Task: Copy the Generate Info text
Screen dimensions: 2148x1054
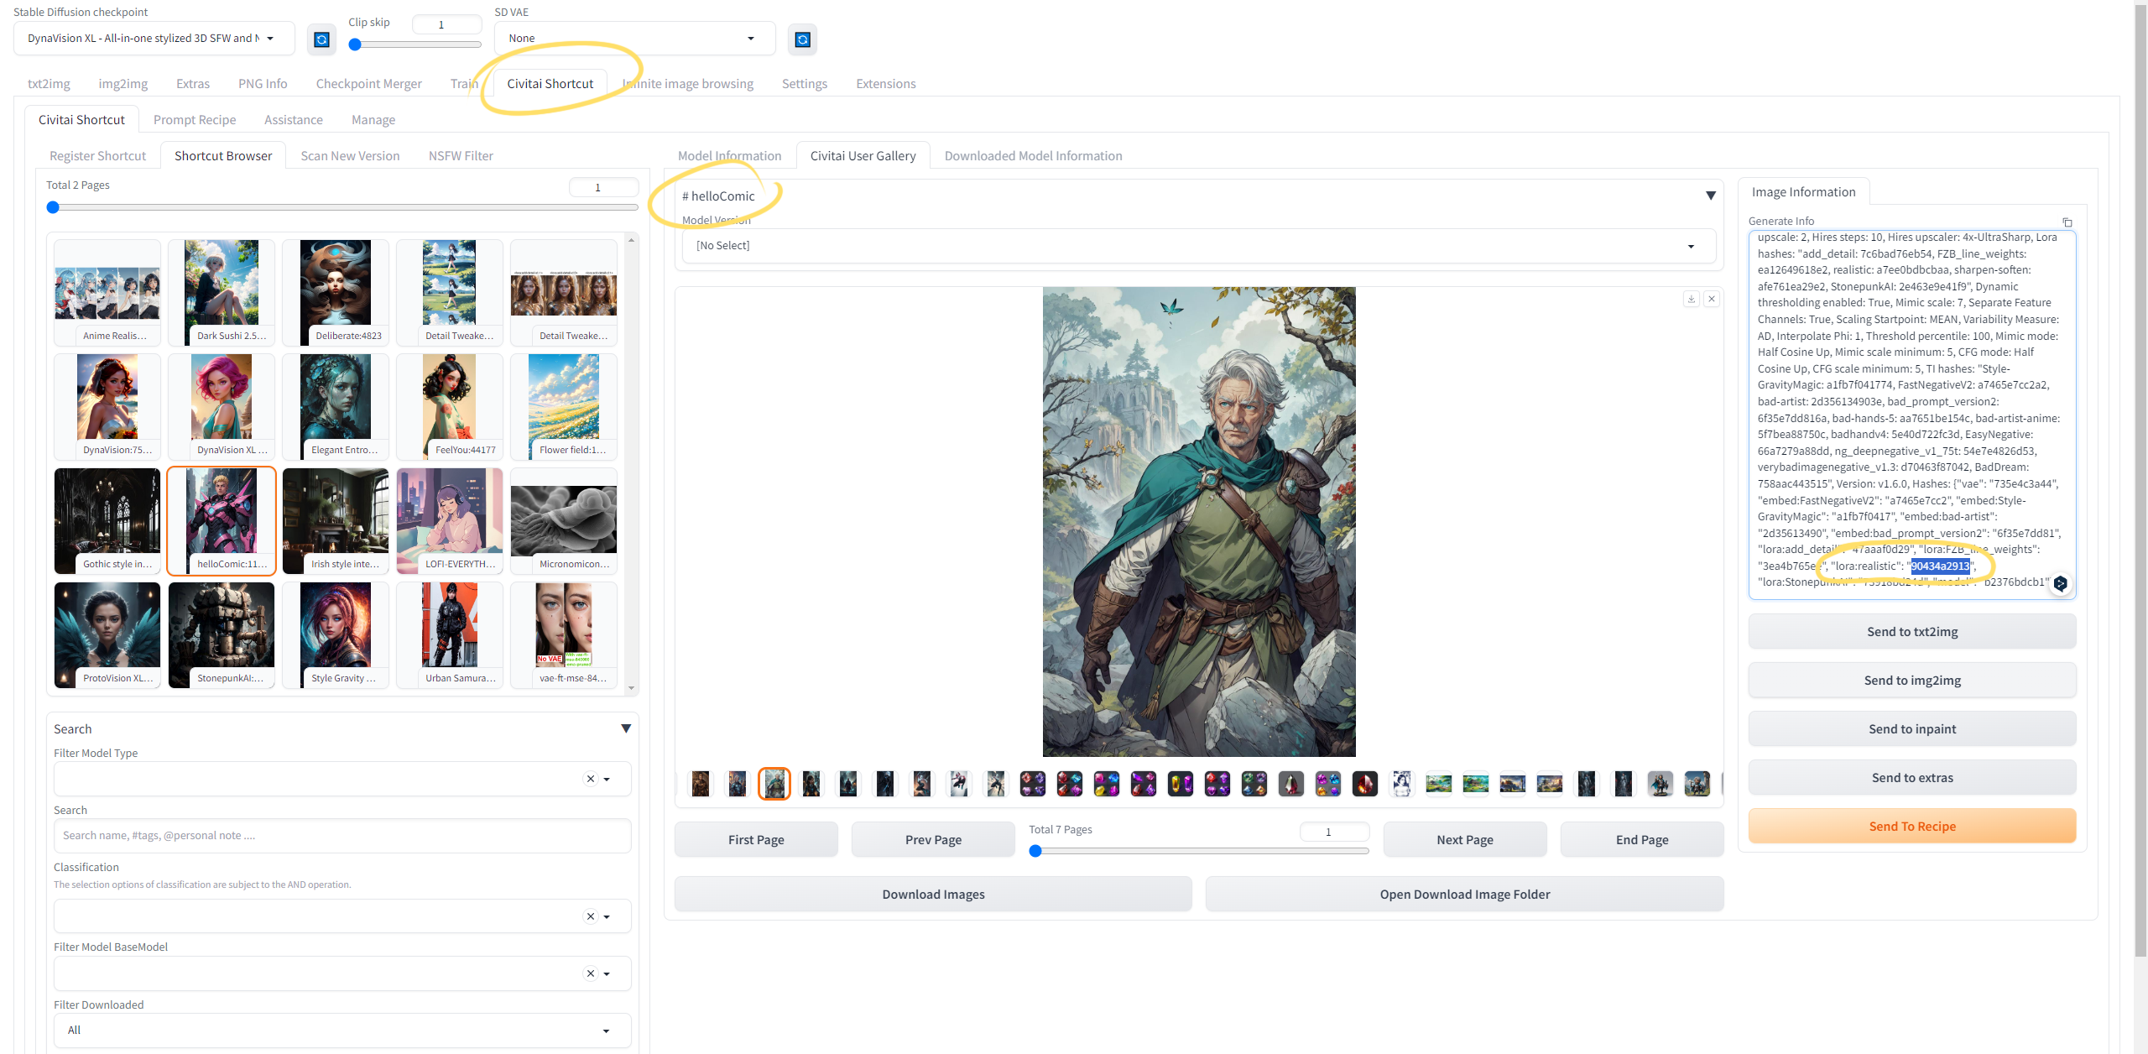Action: (x=2067, y=222)
